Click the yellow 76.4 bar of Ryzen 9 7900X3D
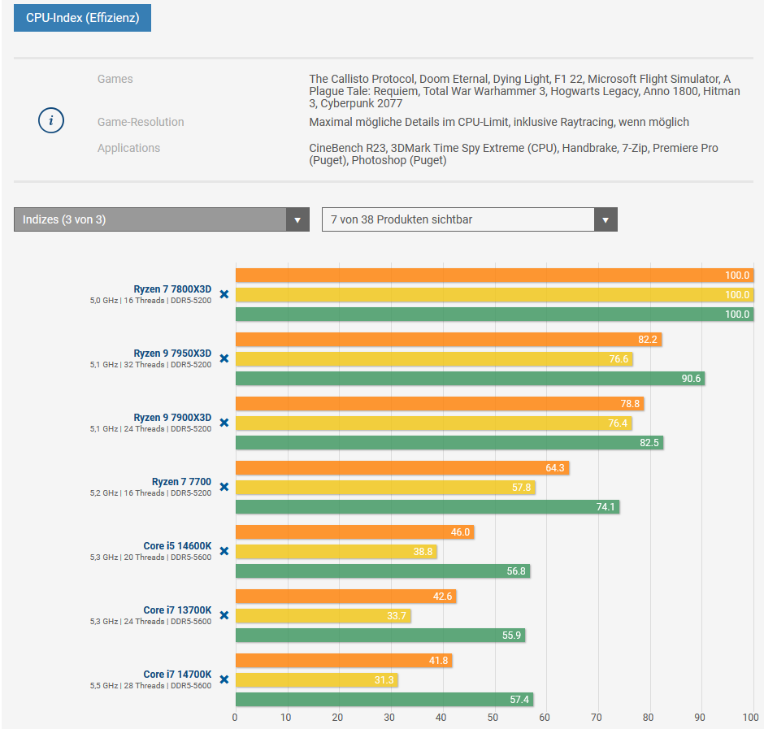764x729 pixels. point(434,423)
